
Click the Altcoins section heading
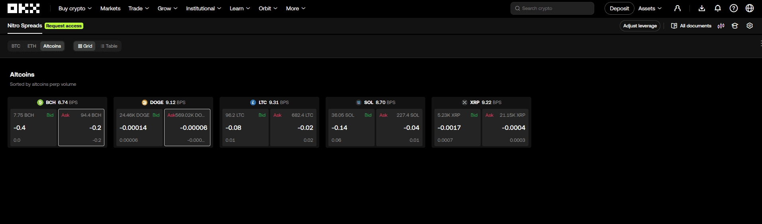[x=22, y=75]
